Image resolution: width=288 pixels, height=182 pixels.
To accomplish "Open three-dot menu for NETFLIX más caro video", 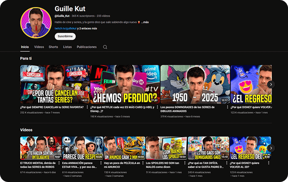I will pyautogui.click(x=157, y=108).
